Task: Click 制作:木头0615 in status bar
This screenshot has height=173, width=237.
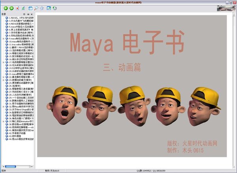Action: [52, 171]
